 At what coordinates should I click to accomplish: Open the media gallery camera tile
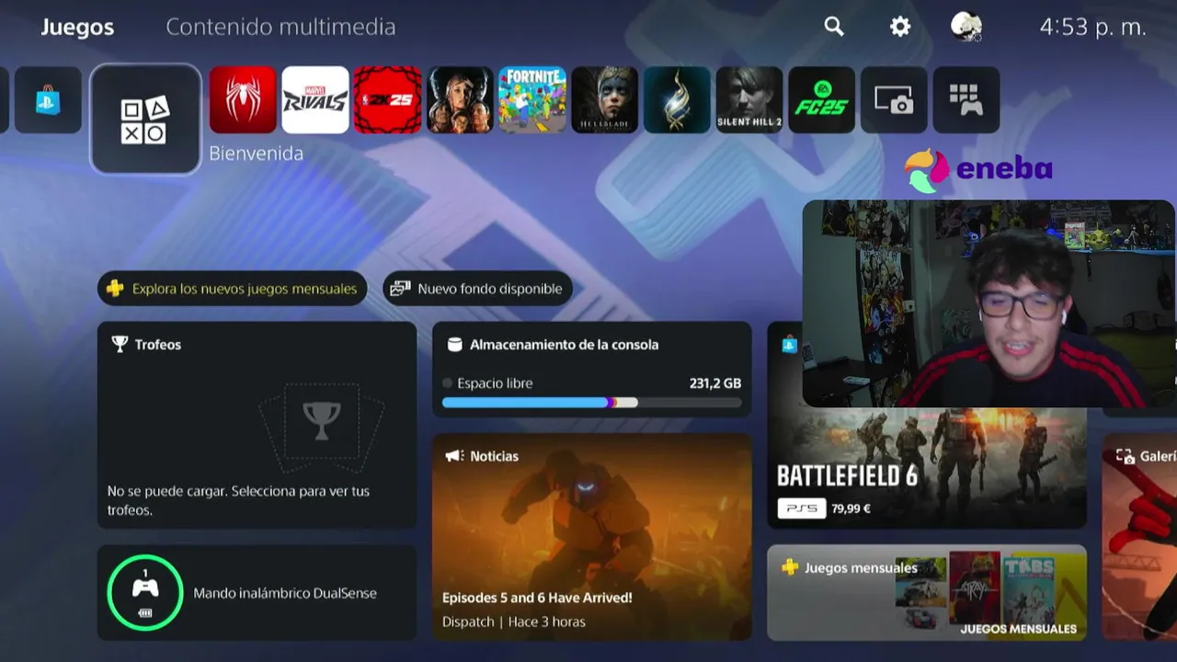(x=895, y=100)
